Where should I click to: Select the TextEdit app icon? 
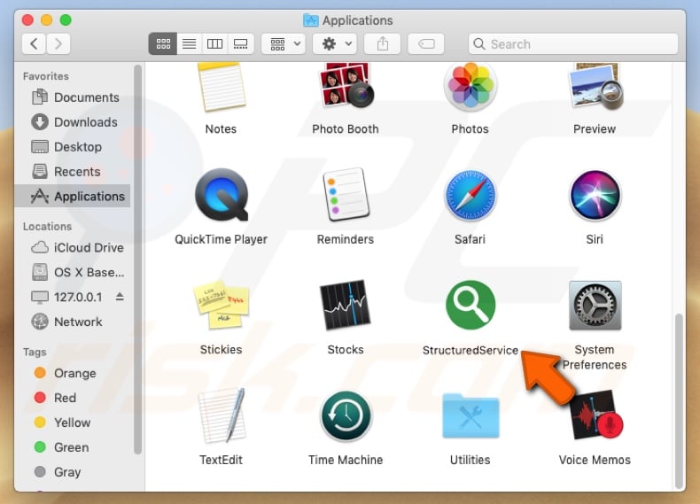[x=222, y=415]
